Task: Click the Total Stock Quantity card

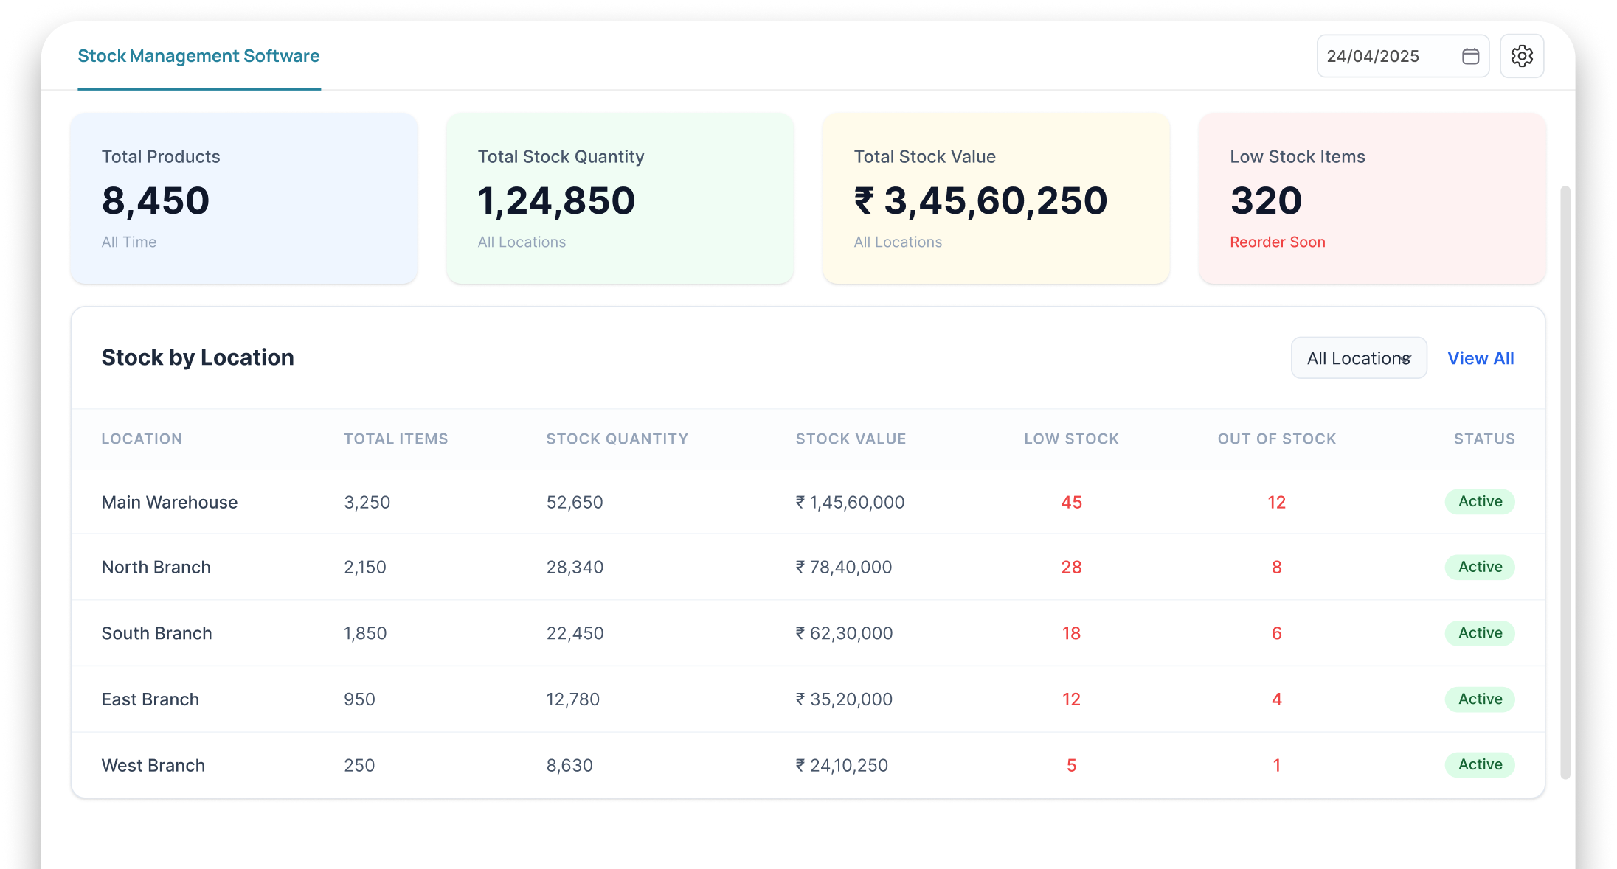Action: [x=620, y=198]
